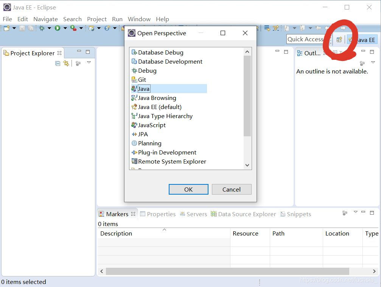This screenshot has height=287, width=381.
Task: Click the new web project globe icon
Action: (x=91, y=28)
